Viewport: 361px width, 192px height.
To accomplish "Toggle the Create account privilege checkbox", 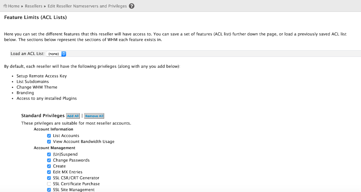I will pos(49,166).
